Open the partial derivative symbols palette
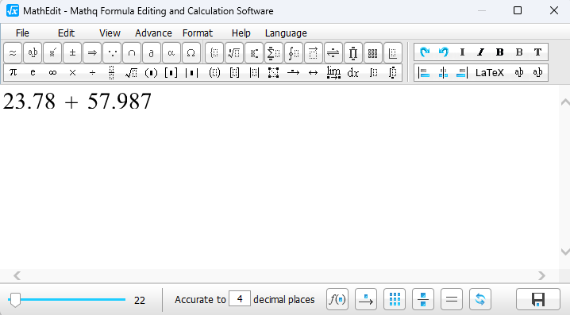570x315 pixels. 152,53
